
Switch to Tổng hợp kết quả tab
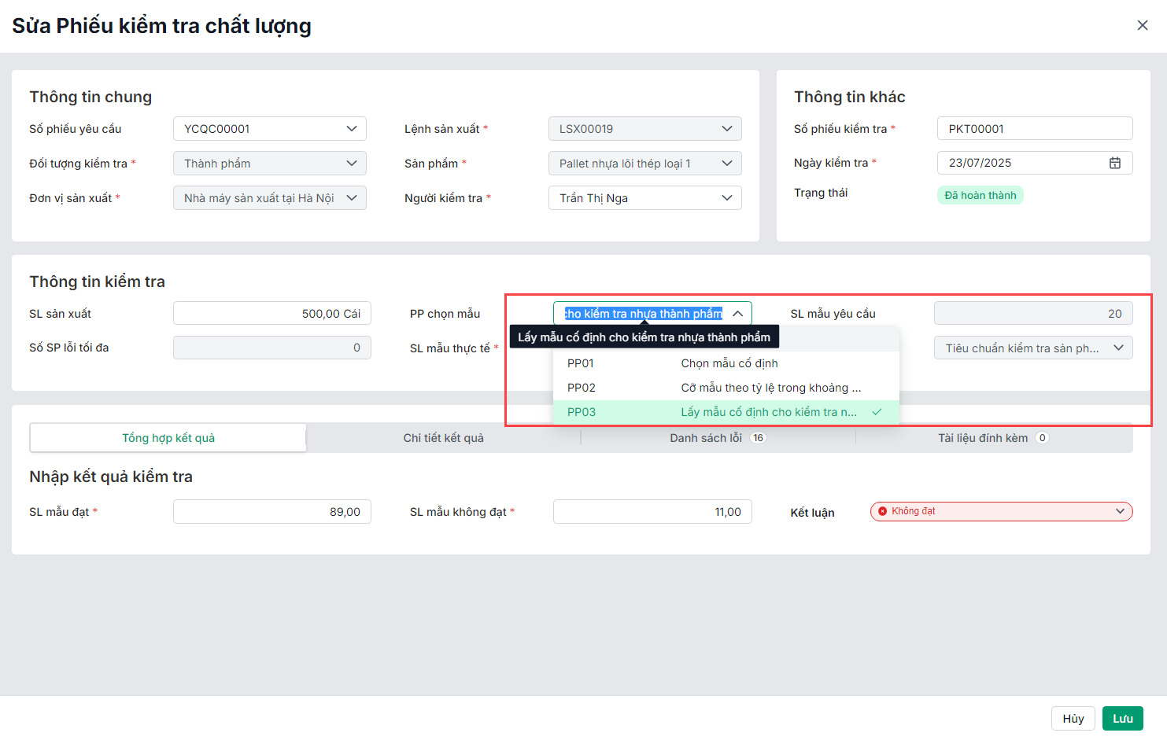tap(168, 438)
